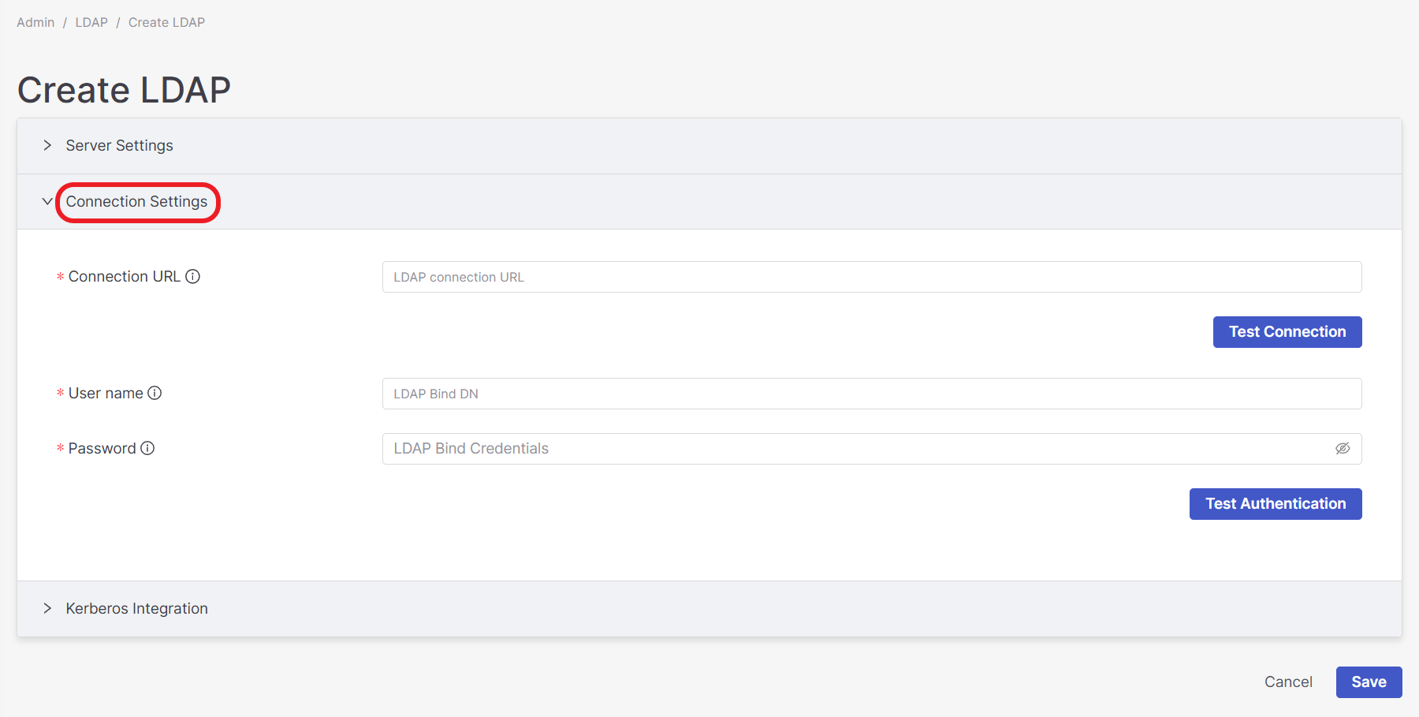Select the User name label
The height and width of the screenshot is (717, 1419).
[x=106, y=393]
